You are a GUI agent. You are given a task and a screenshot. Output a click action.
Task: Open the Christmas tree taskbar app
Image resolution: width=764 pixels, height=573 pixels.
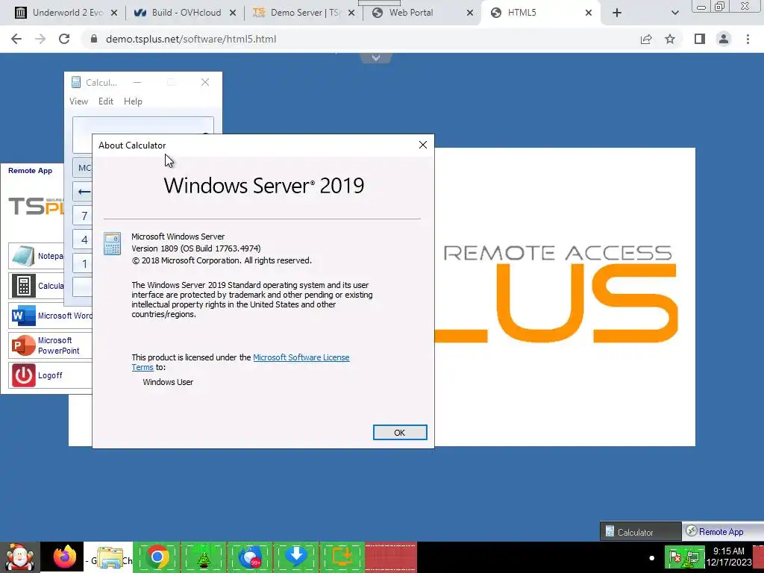[x=203, y=557]
